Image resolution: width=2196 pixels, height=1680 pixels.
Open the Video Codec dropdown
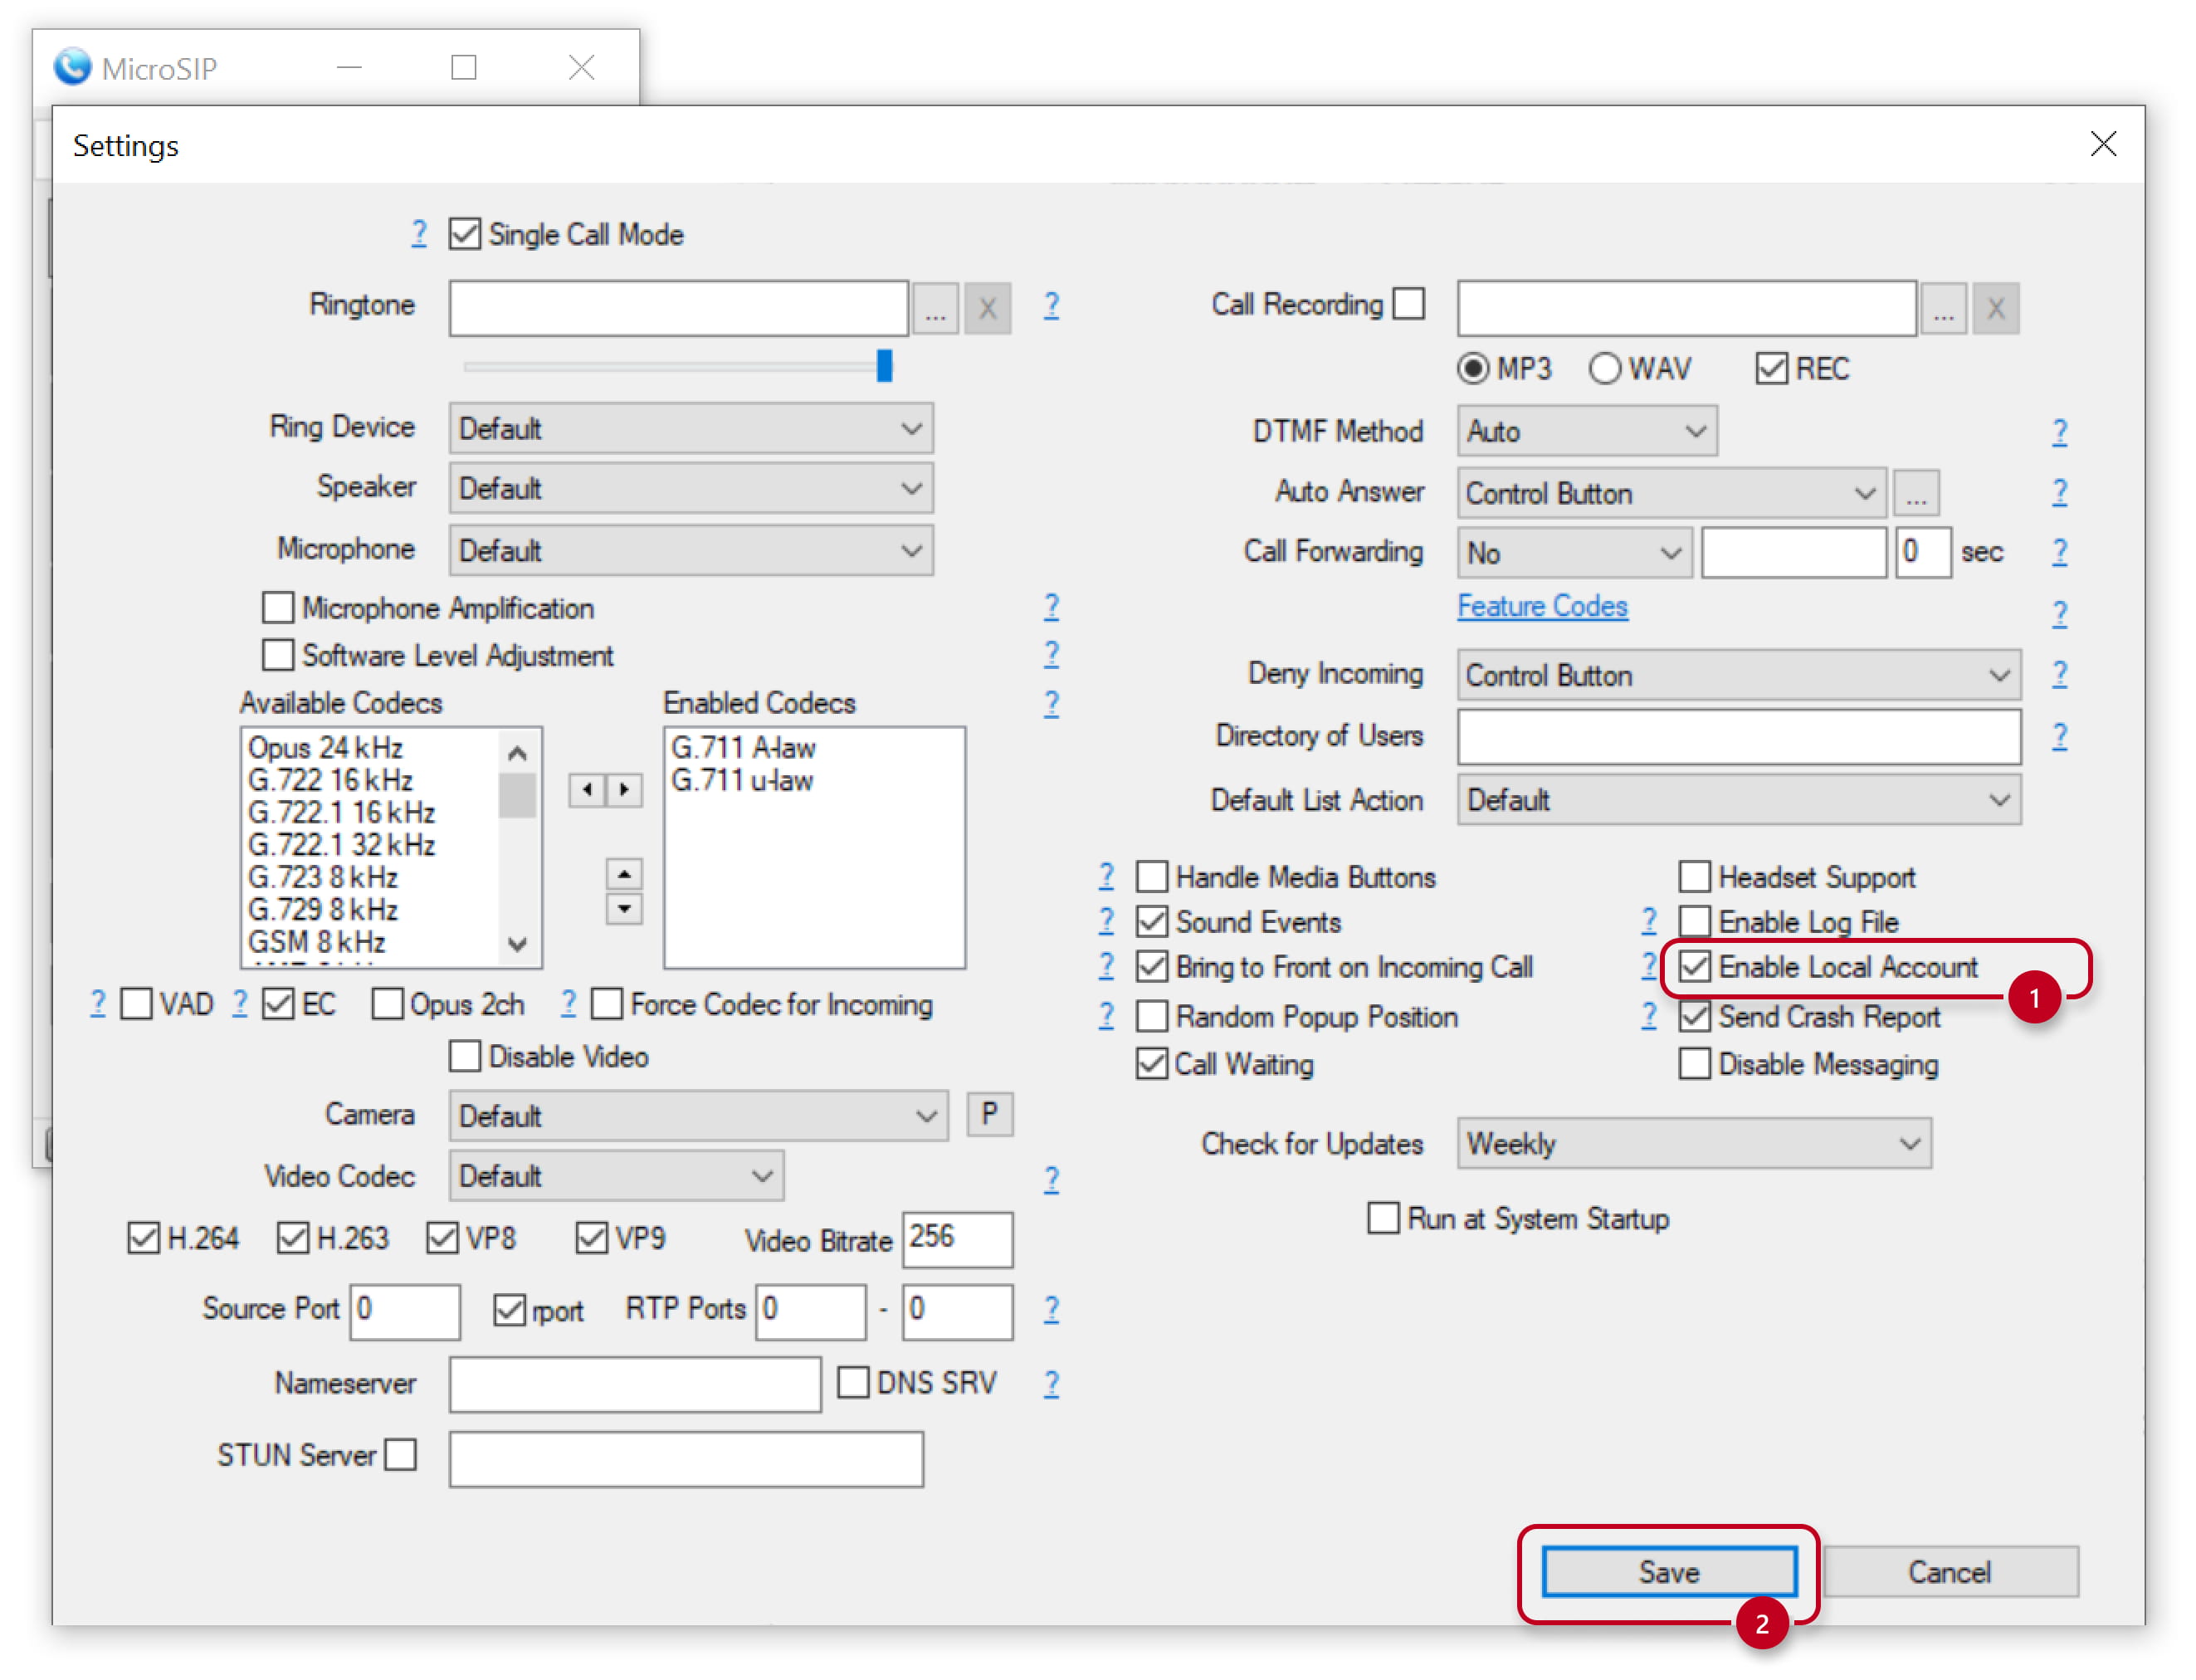point(616,1176)
